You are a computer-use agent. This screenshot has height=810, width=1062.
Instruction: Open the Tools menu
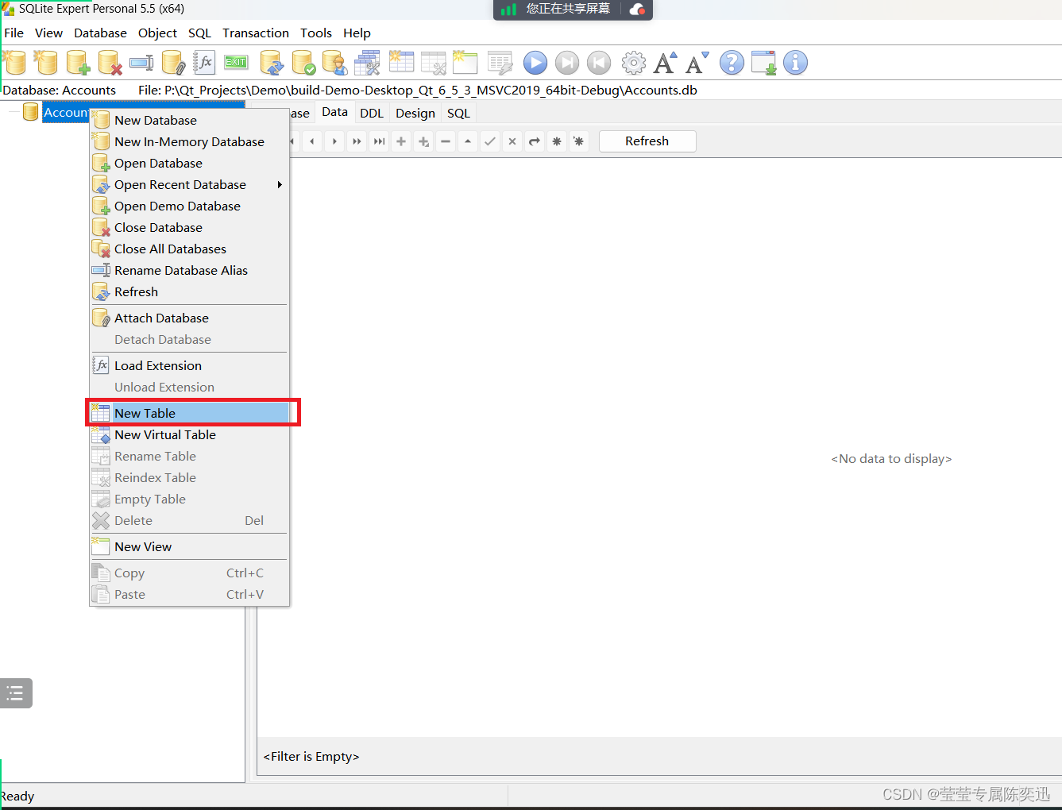point(316,33)
